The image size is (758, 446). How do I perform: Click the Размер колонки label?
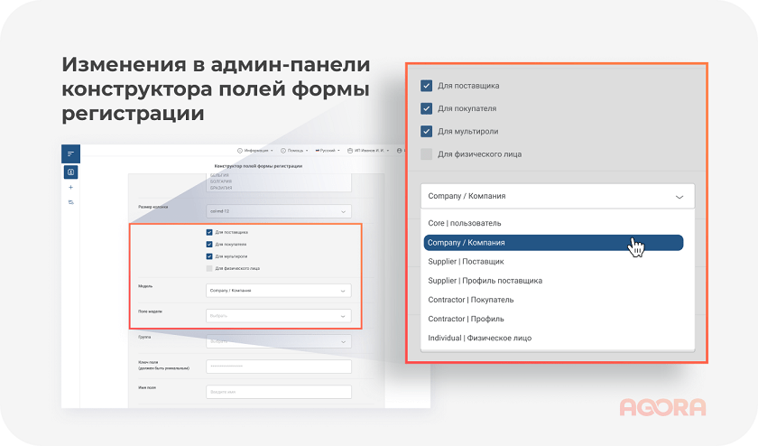[x=153, y=207]
